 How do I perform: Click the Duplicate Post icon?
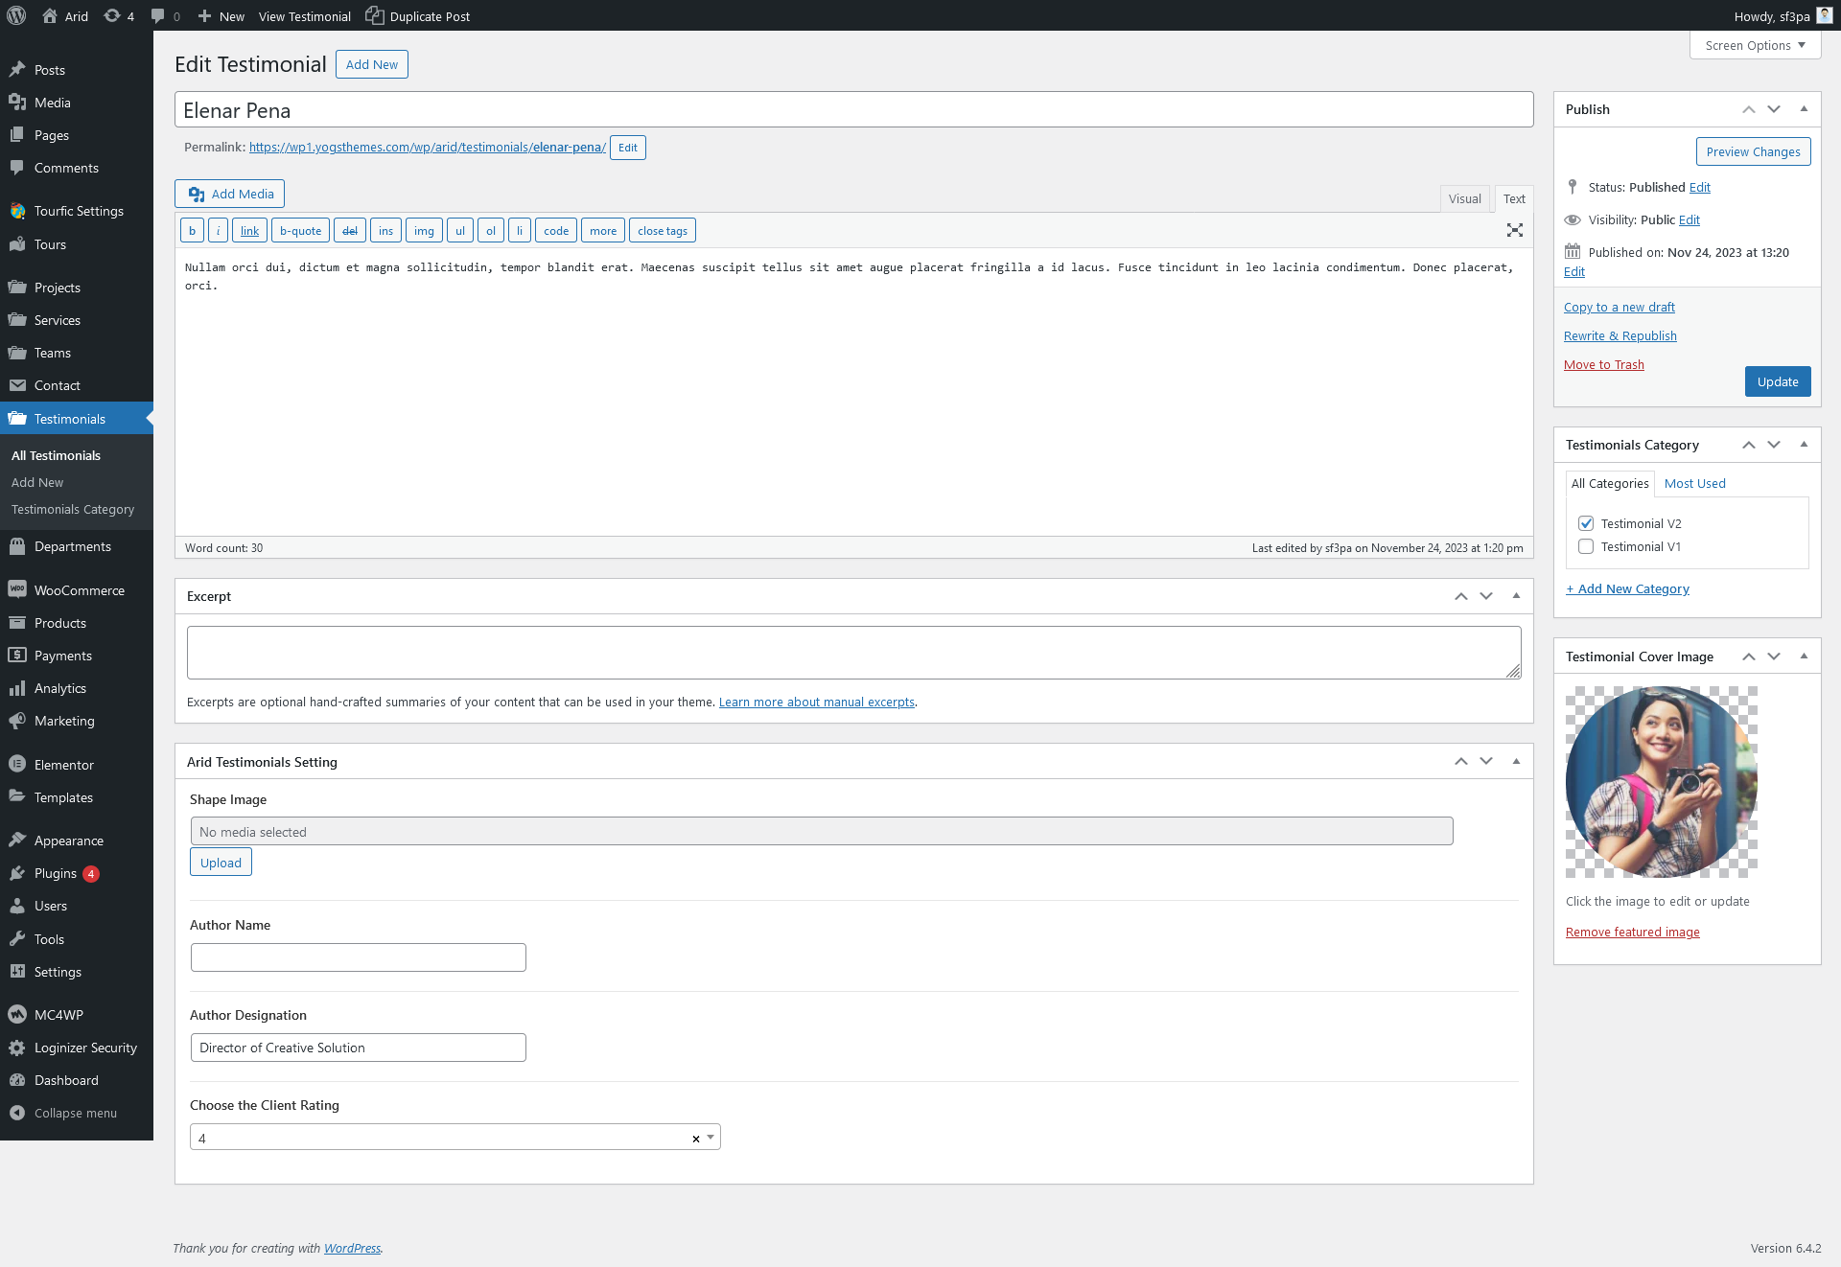(x=375, y=15)
